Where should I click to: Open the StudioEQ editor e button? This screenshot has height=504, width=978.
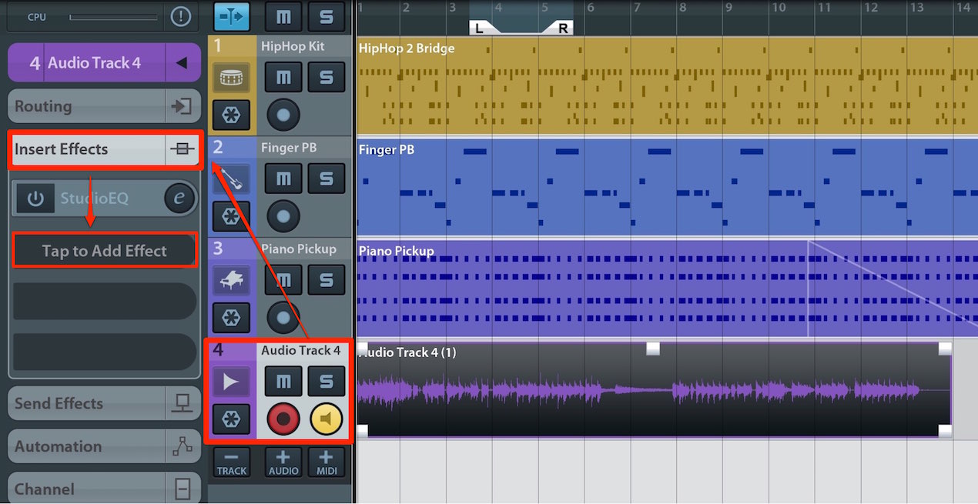pos(179,199)
